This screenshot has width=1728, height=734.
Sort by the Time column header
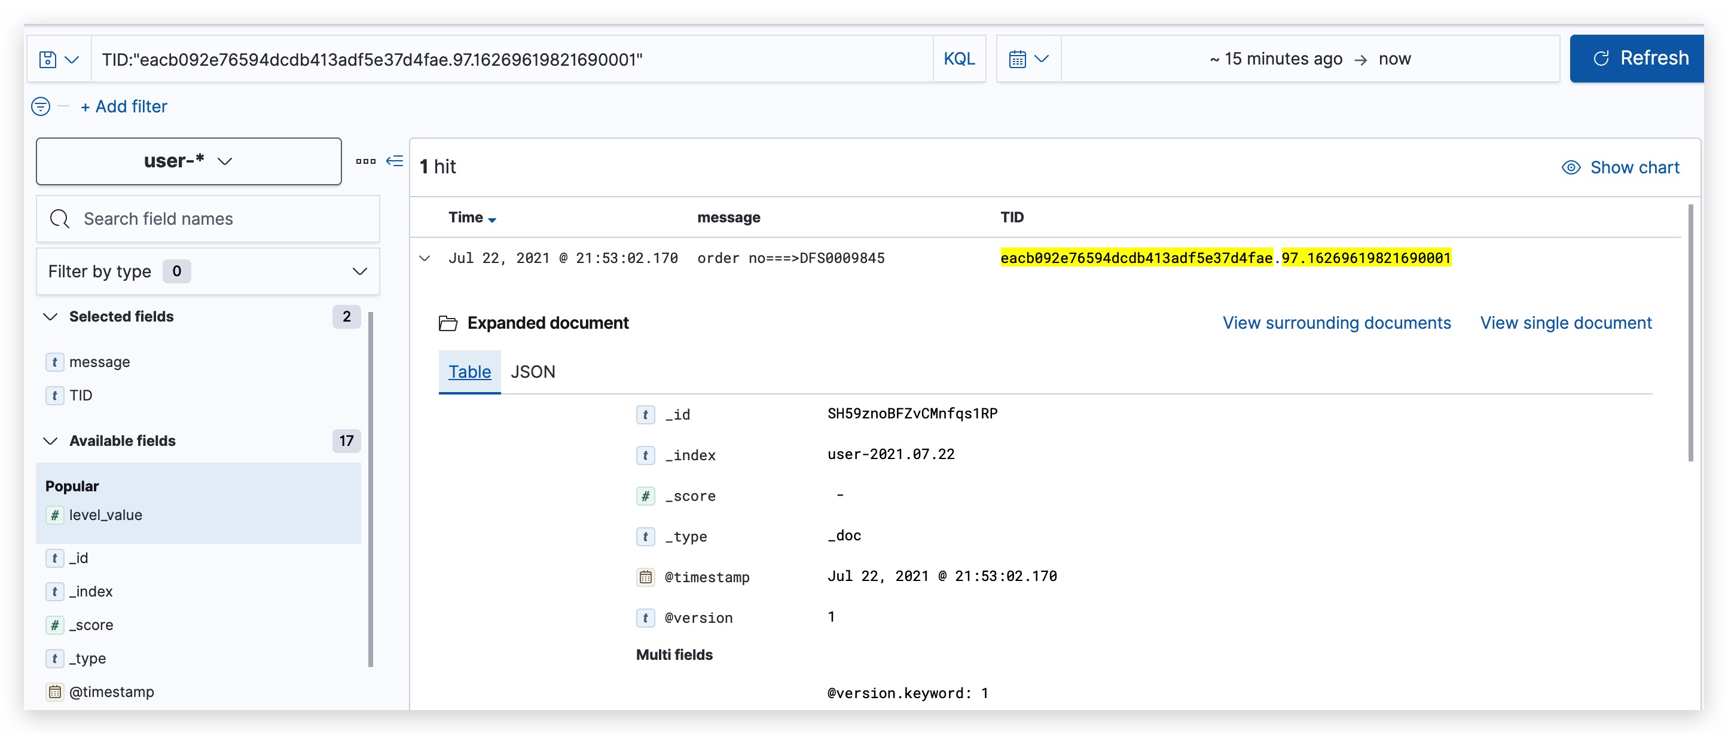tap(472, 217)
